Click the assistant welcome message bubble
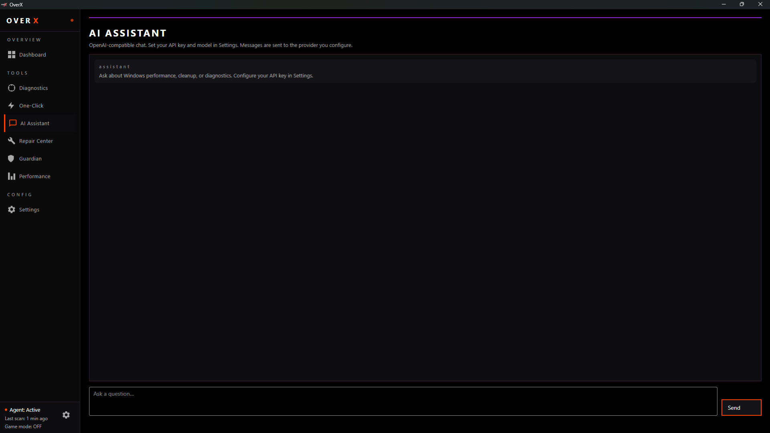Screen dimensions: 770x433 point(425,71)
